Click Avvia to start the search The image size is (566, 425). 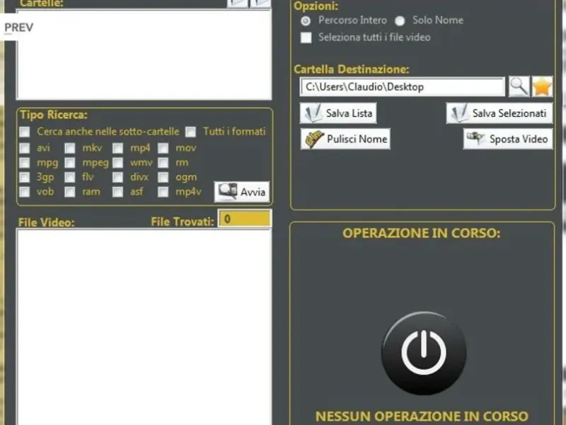(242, 191)
